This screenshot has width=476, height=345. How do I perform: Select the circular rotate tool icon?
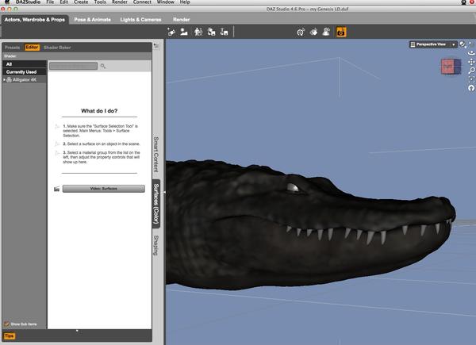[301, 32]
